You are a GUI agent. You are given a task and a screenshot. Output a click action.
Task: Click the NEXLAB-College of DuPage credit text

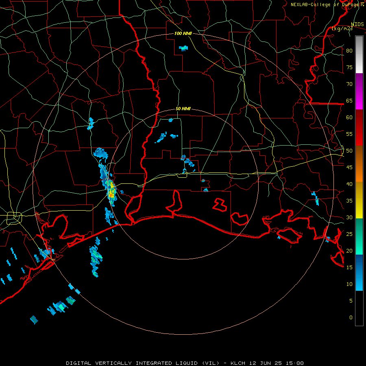point(325,4)
